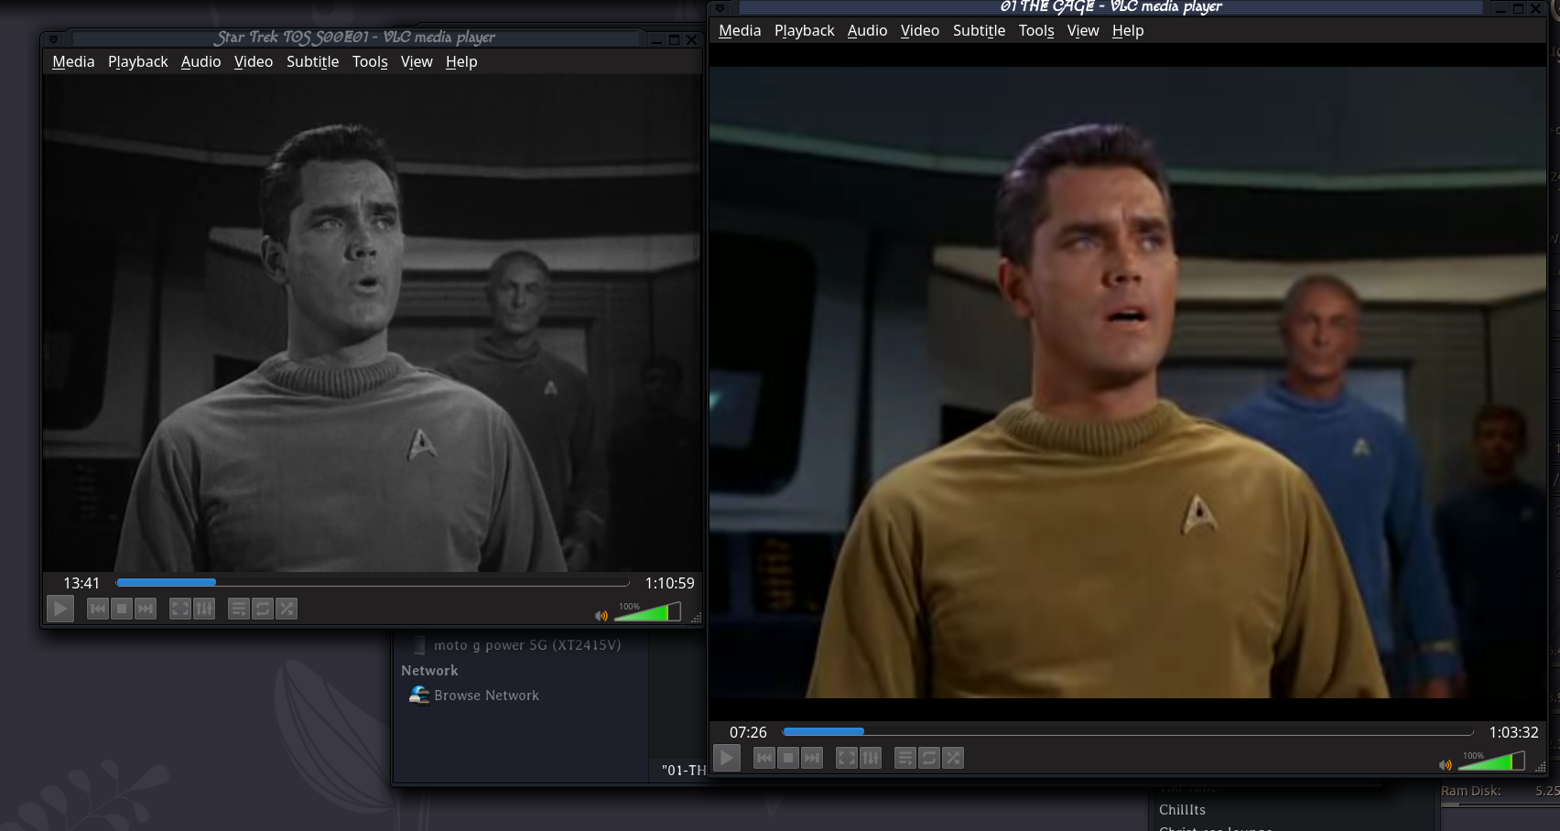1560x831 pixels.
Task: Toggle fullscreen in Star Trek TOS window
Action: click(180, 609)
